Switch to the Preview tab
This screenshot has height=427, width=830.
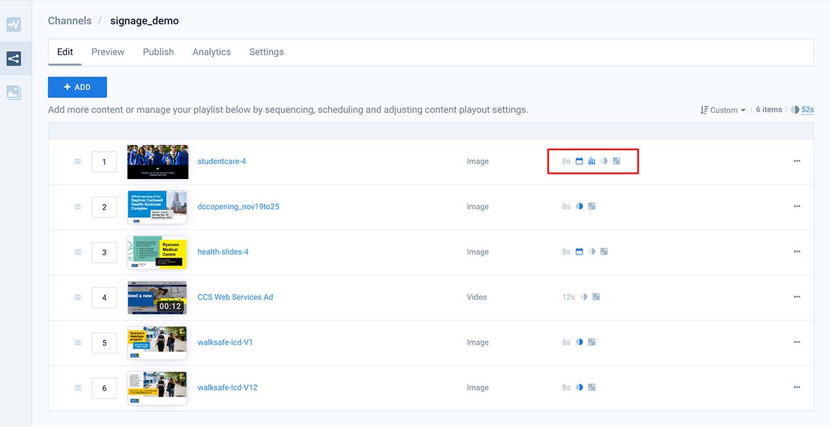(x=108, y=52)
